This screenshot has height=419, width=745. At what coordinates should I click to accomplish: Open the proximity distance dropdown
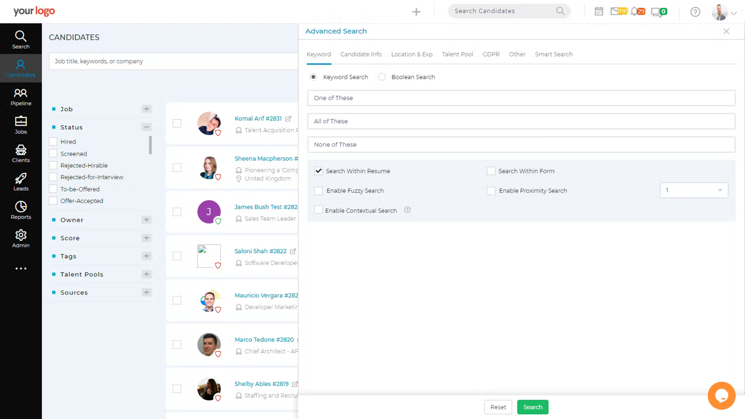tap(694, 190)
